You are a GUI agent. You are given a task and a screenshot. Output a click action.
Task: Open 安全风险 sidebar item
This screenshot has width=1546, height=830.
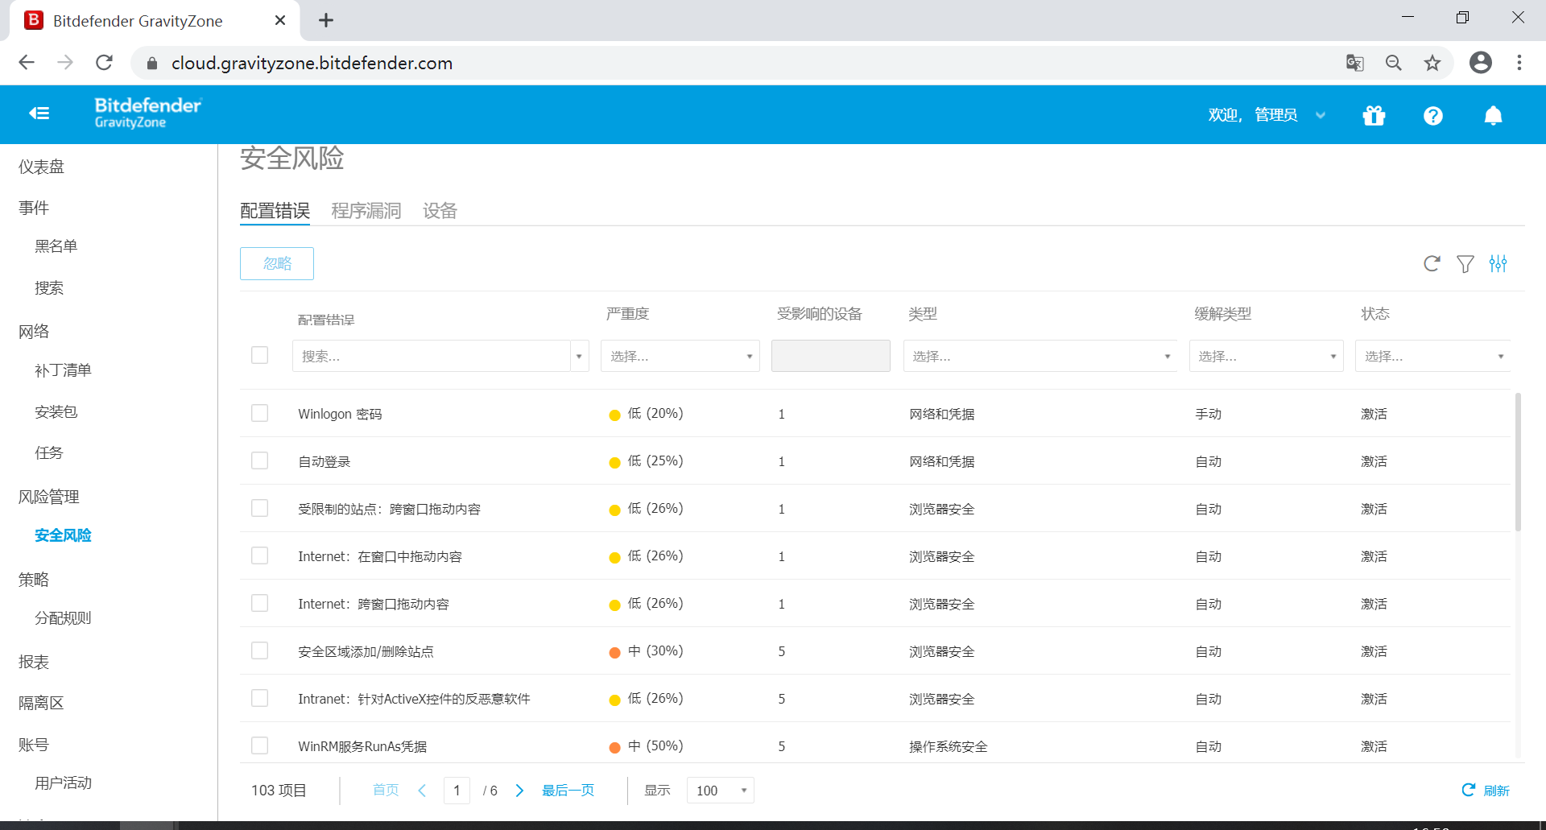[x=63, y=535]
